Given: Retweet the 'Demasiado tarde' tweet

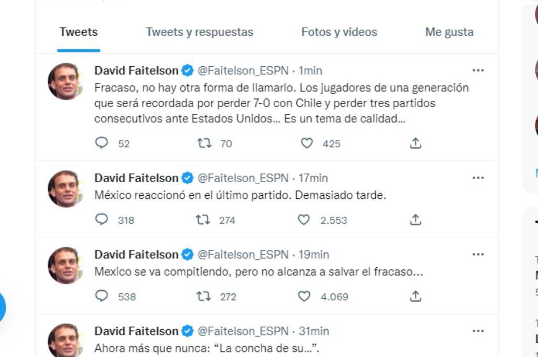Looking at the screenshot, I should point(204,220).
